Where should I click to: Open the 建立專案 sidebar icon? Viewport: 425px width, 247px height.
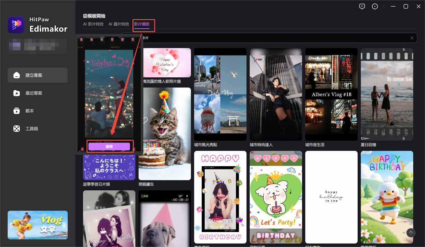(17, 75)
